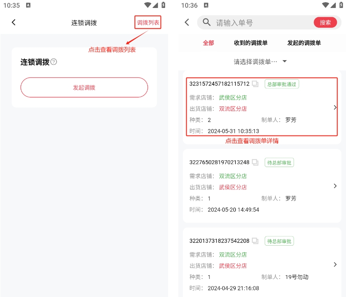Tap 待总部审批 tag on second order
The image size is (346, 297).
pos(279,163)
